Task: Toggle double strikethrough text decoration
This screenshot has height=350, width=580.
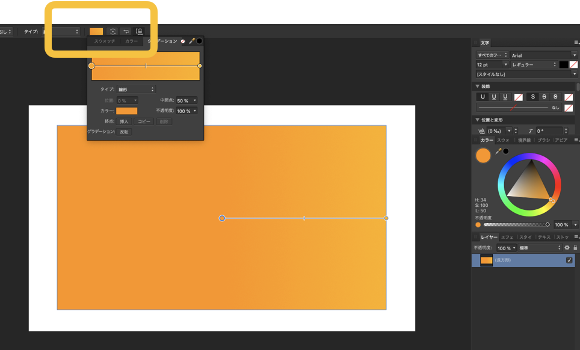Action: click(555, 97)
